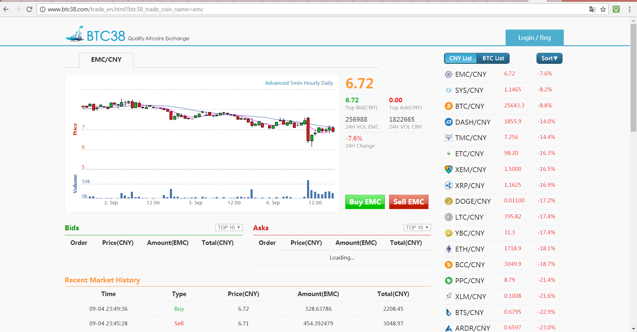
Task: Switch chart to Hourly interval
Action: pos(312,83)
